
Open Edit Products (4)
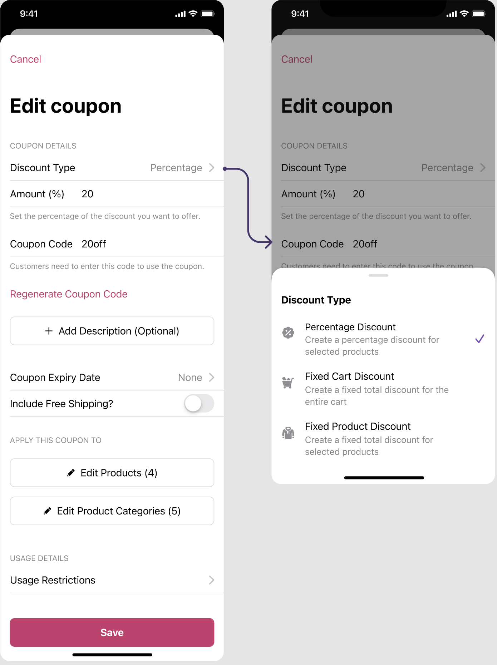pyautogui.click(x=112, y=473)
